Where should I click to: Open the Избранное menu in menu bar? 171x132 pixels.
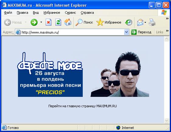pos(52,13)
